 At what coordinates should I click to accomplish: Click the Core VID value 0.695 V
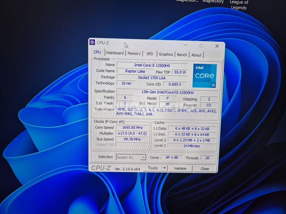175,84
